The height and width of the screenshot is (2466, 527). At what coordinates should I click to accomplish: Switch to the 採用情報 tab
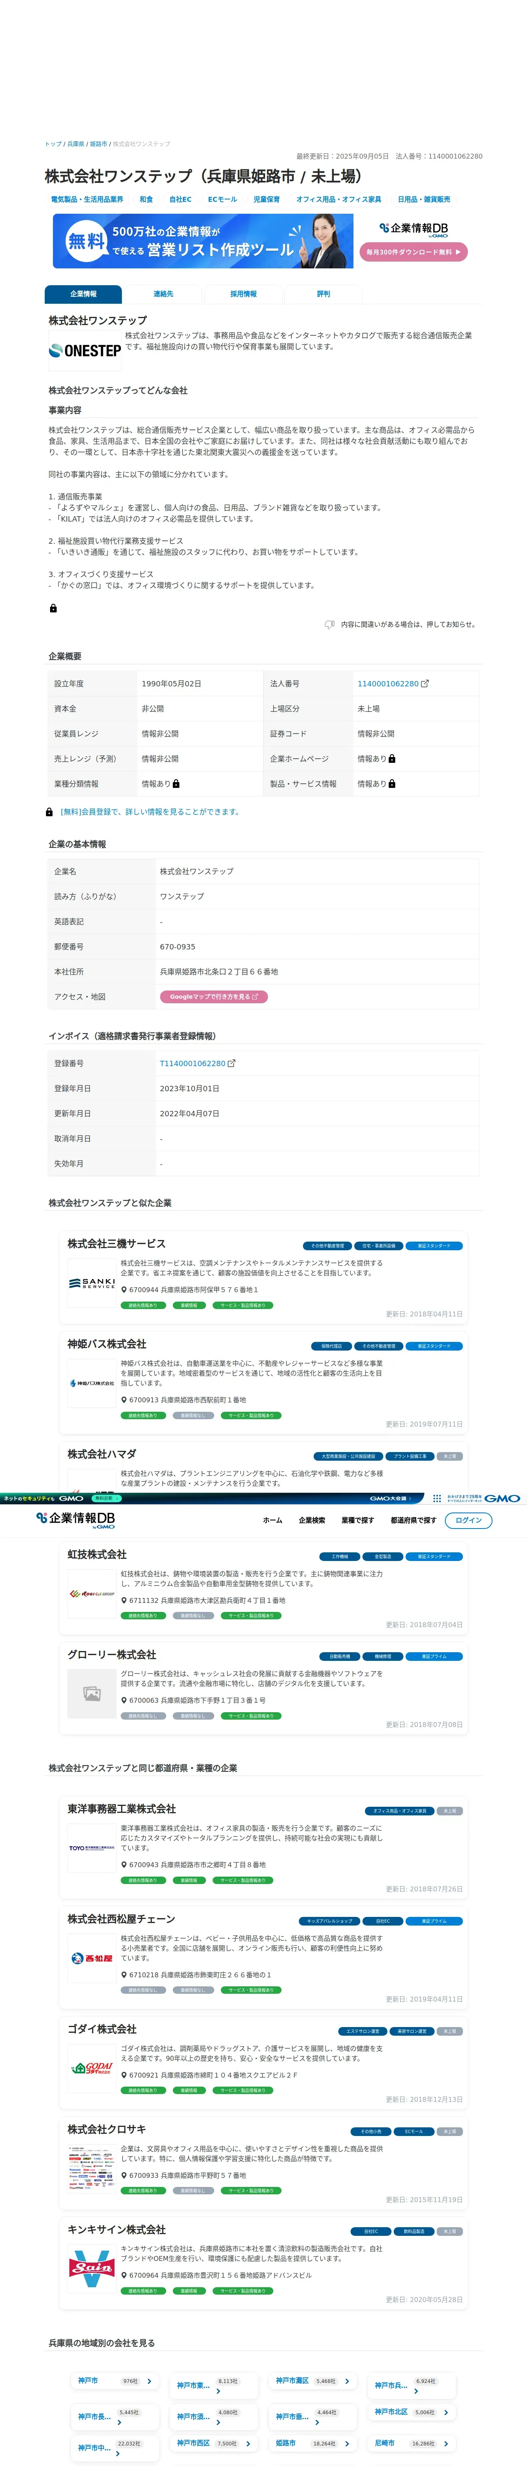pyautogui.click(x=244, y=294)
